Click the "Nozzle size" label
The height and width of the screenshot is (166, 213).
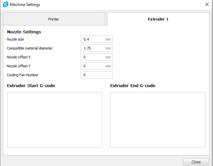16,39
